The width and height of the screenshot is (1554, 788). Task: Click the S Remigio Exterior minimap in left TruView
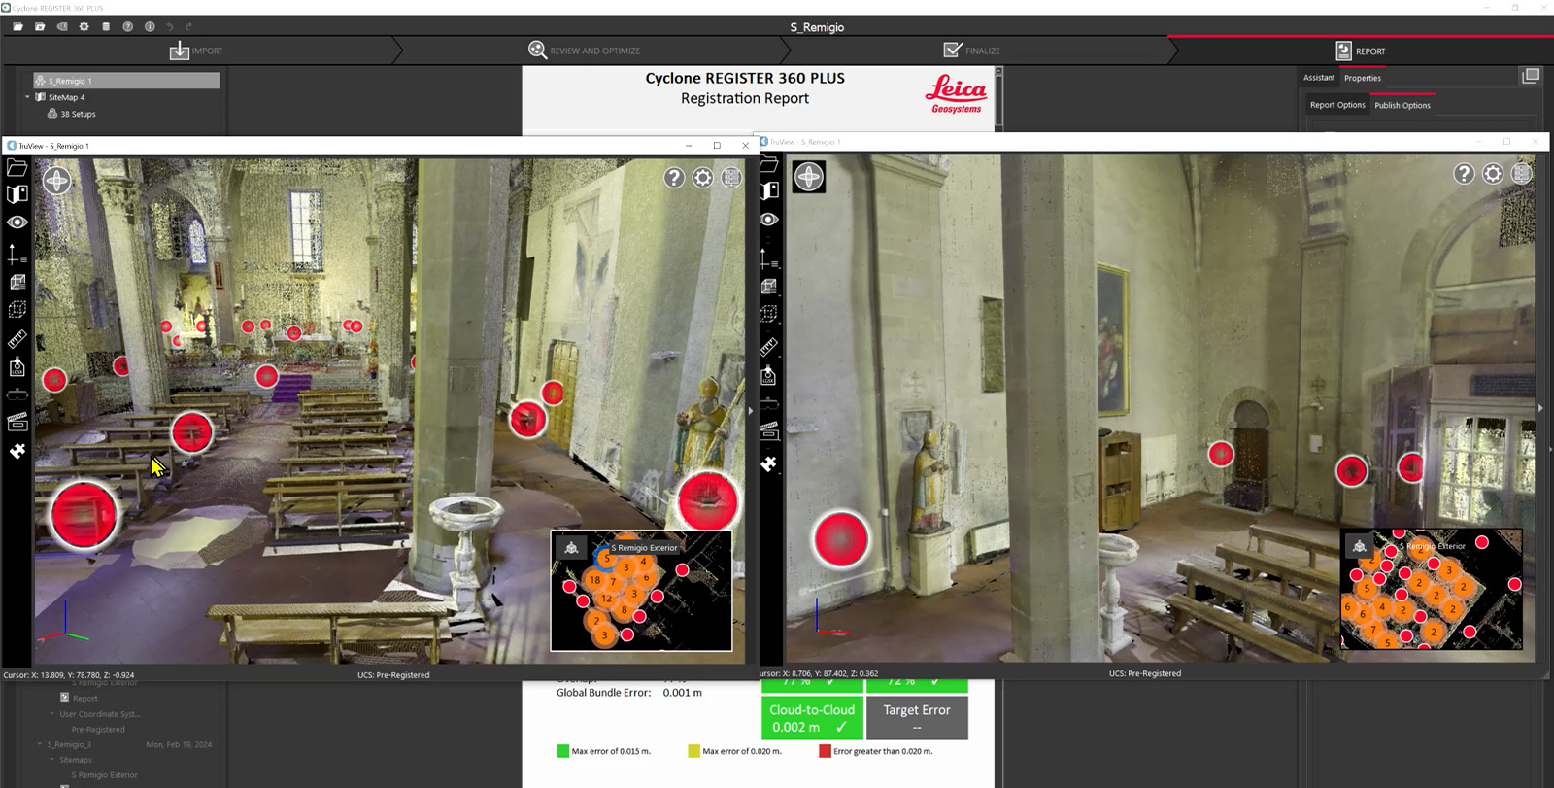641,591
